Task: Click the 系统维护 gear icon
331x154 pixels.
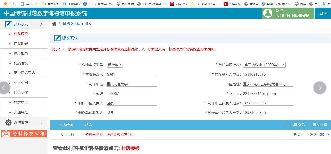Action: [8, 122]
